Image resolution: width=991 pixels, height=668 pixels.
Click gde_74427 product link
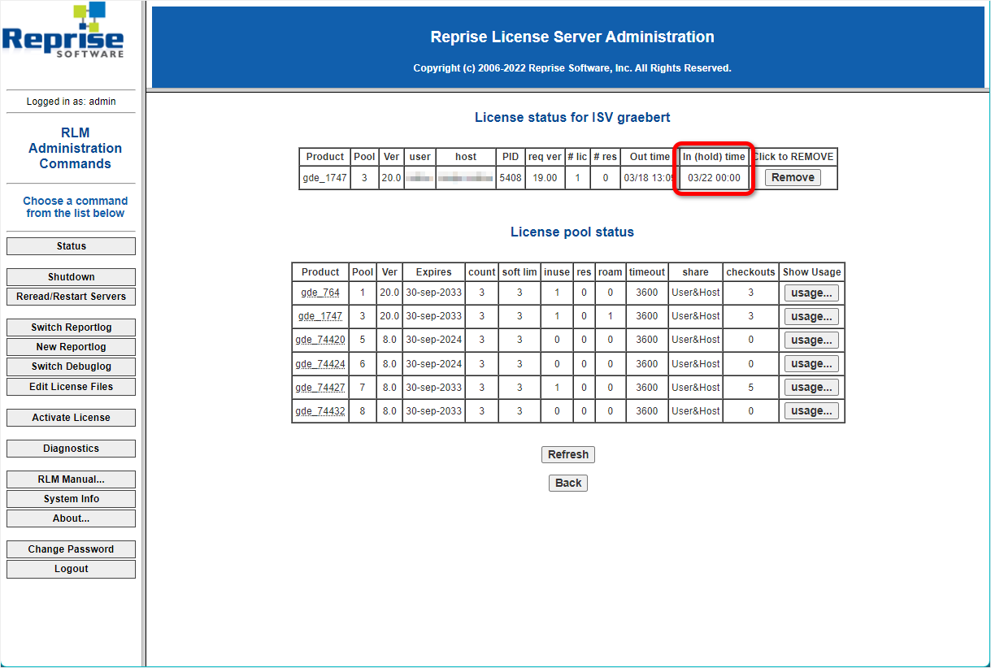coord(320,388)
